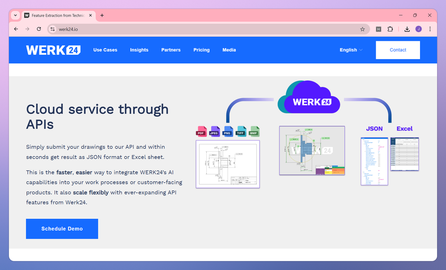This screenshot has width=446, height=270.
Task: Open the Insights menu item
Action: click(139, 50)
